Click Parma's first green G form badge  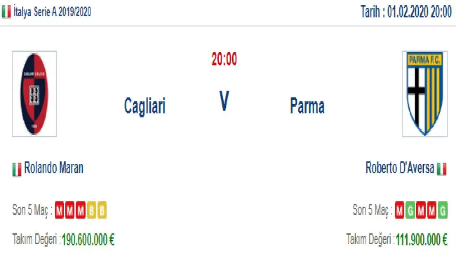[410, 211]
